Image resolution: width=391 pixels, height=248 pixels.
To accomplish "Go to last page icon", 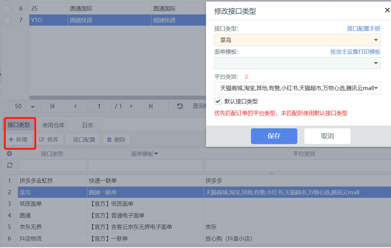I will 151,106.
